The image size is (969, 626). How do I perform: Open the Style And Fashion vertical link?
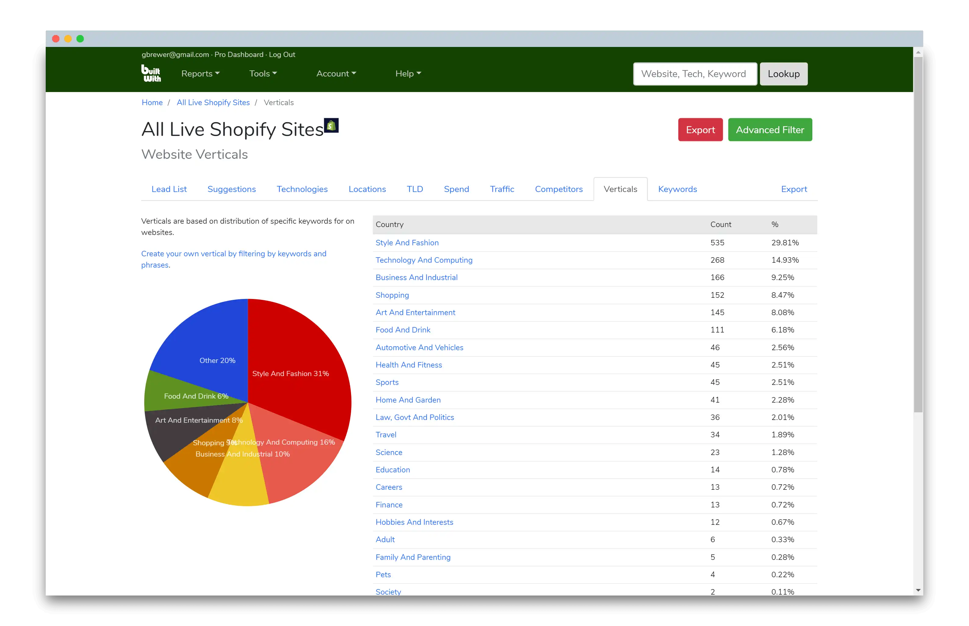point(407,243)
